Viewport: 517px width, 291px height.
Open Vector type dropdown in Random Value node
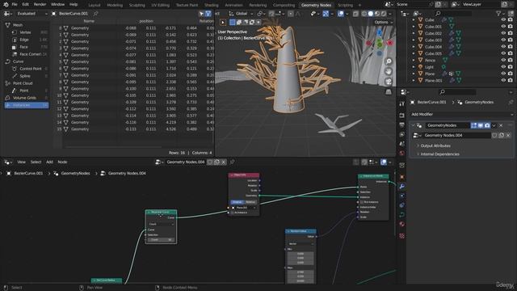click(x=301, y=244)
